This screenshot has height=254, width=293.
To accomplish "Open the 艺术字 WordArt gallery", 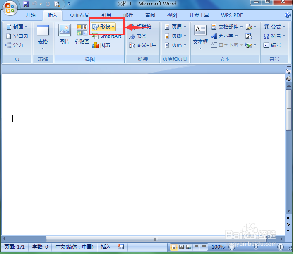I will [224, 36].
